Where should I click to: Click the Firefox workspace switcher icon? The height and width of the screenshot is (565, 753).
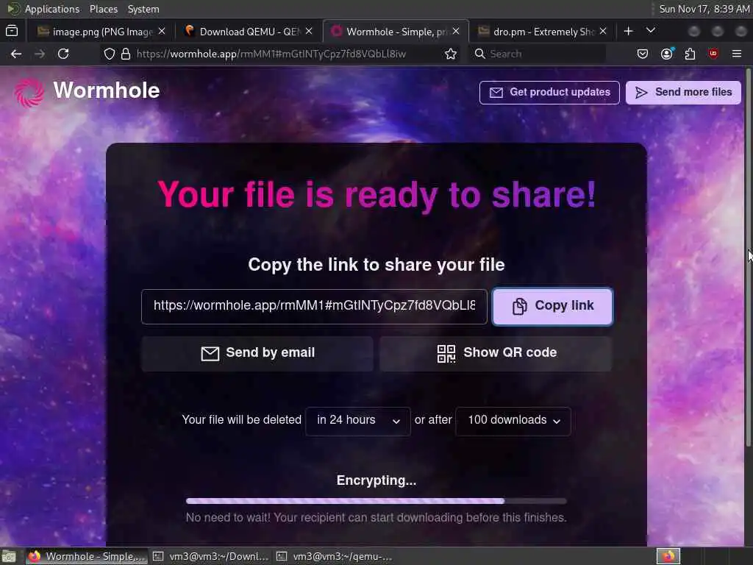[x=668, y=556]
